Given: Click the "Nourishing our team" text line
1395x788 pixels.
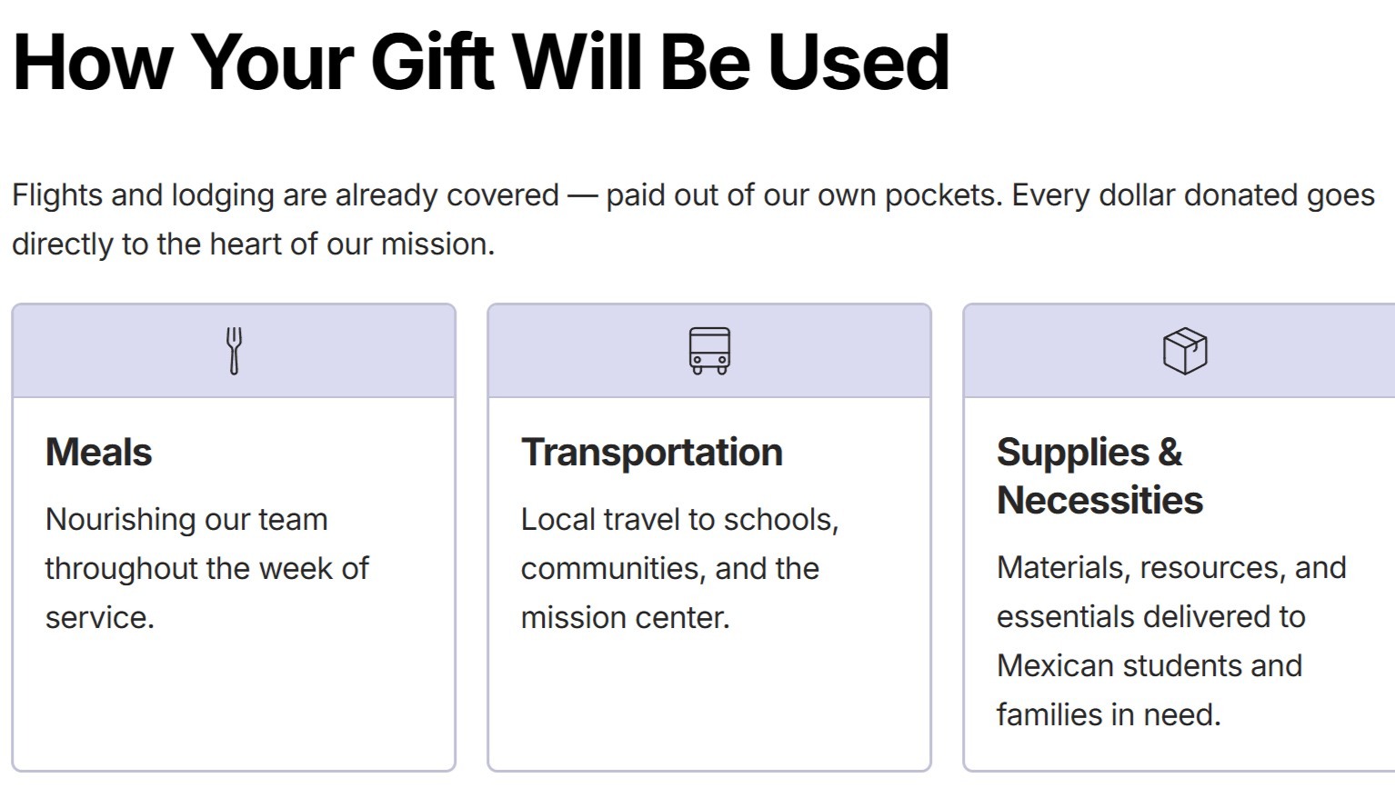Looking at the screenshot, I should click(x=186, y=519).
